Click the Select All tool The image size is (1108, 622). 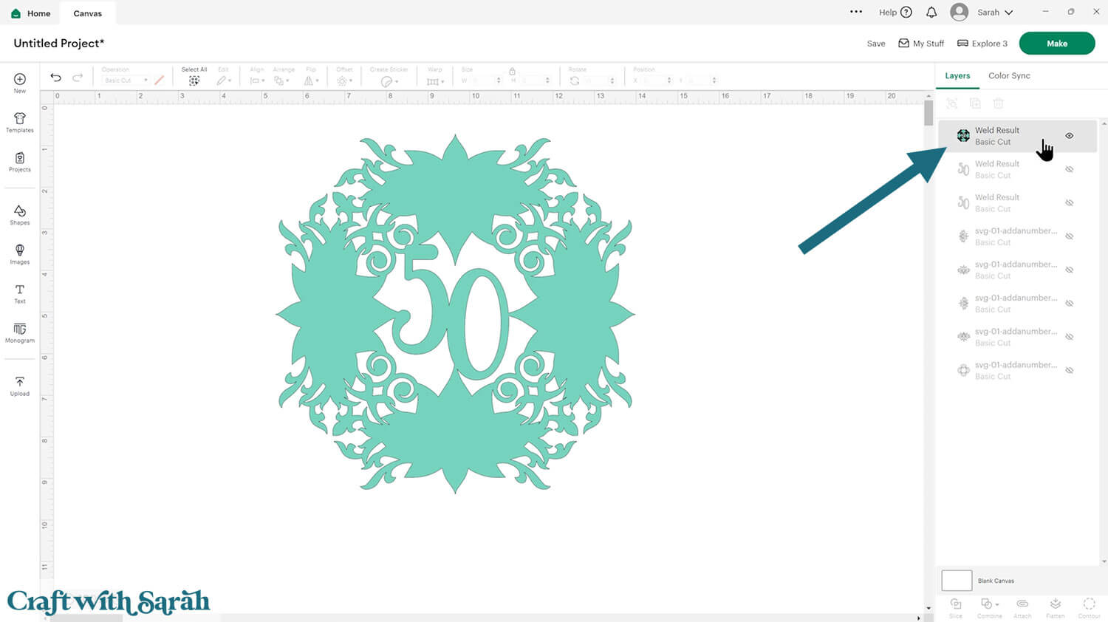[x=194, y=77]
